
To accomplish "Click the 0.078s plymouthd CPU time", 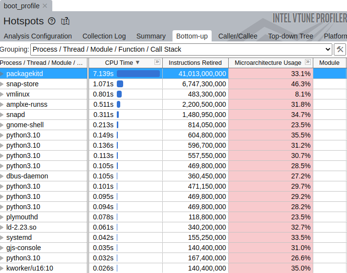I will (x=103, y=217).
